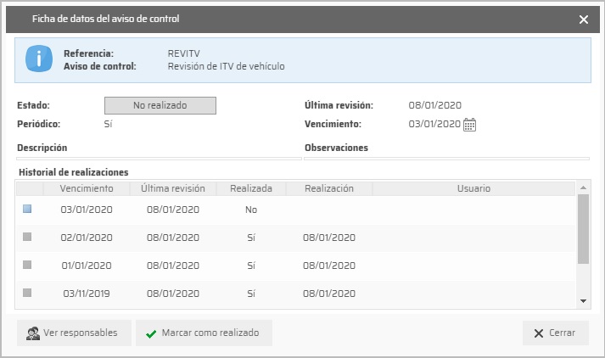Sort by the Última revisión column header
This screenshot has width=605, height=358.
click(173, 188)
